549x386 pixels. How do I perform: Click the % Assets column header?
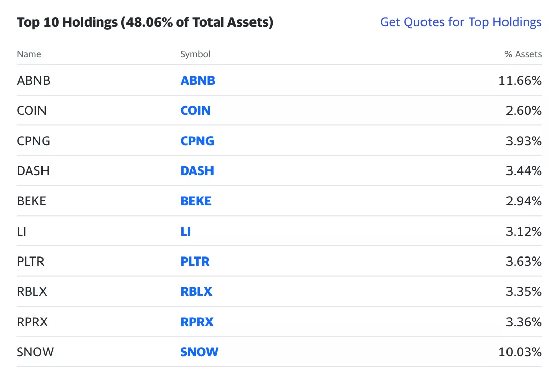(x=523, y=54)
